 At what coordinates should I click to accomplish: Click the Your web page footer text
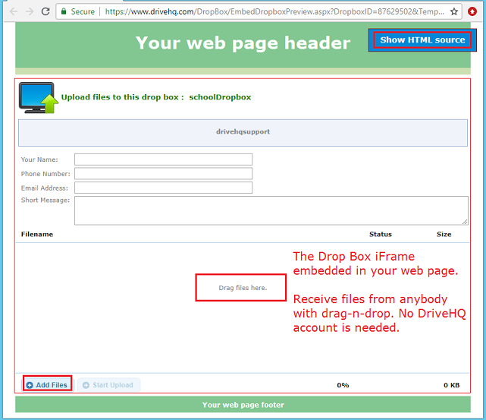pyautogui.click(x=243, y=405)
